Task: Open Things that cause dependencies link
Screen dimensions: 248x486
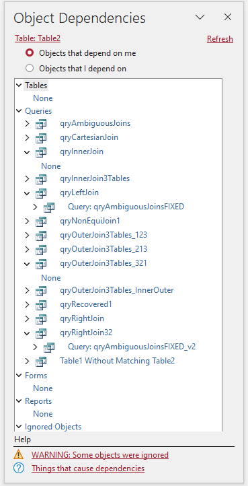Action: point(88,468)
